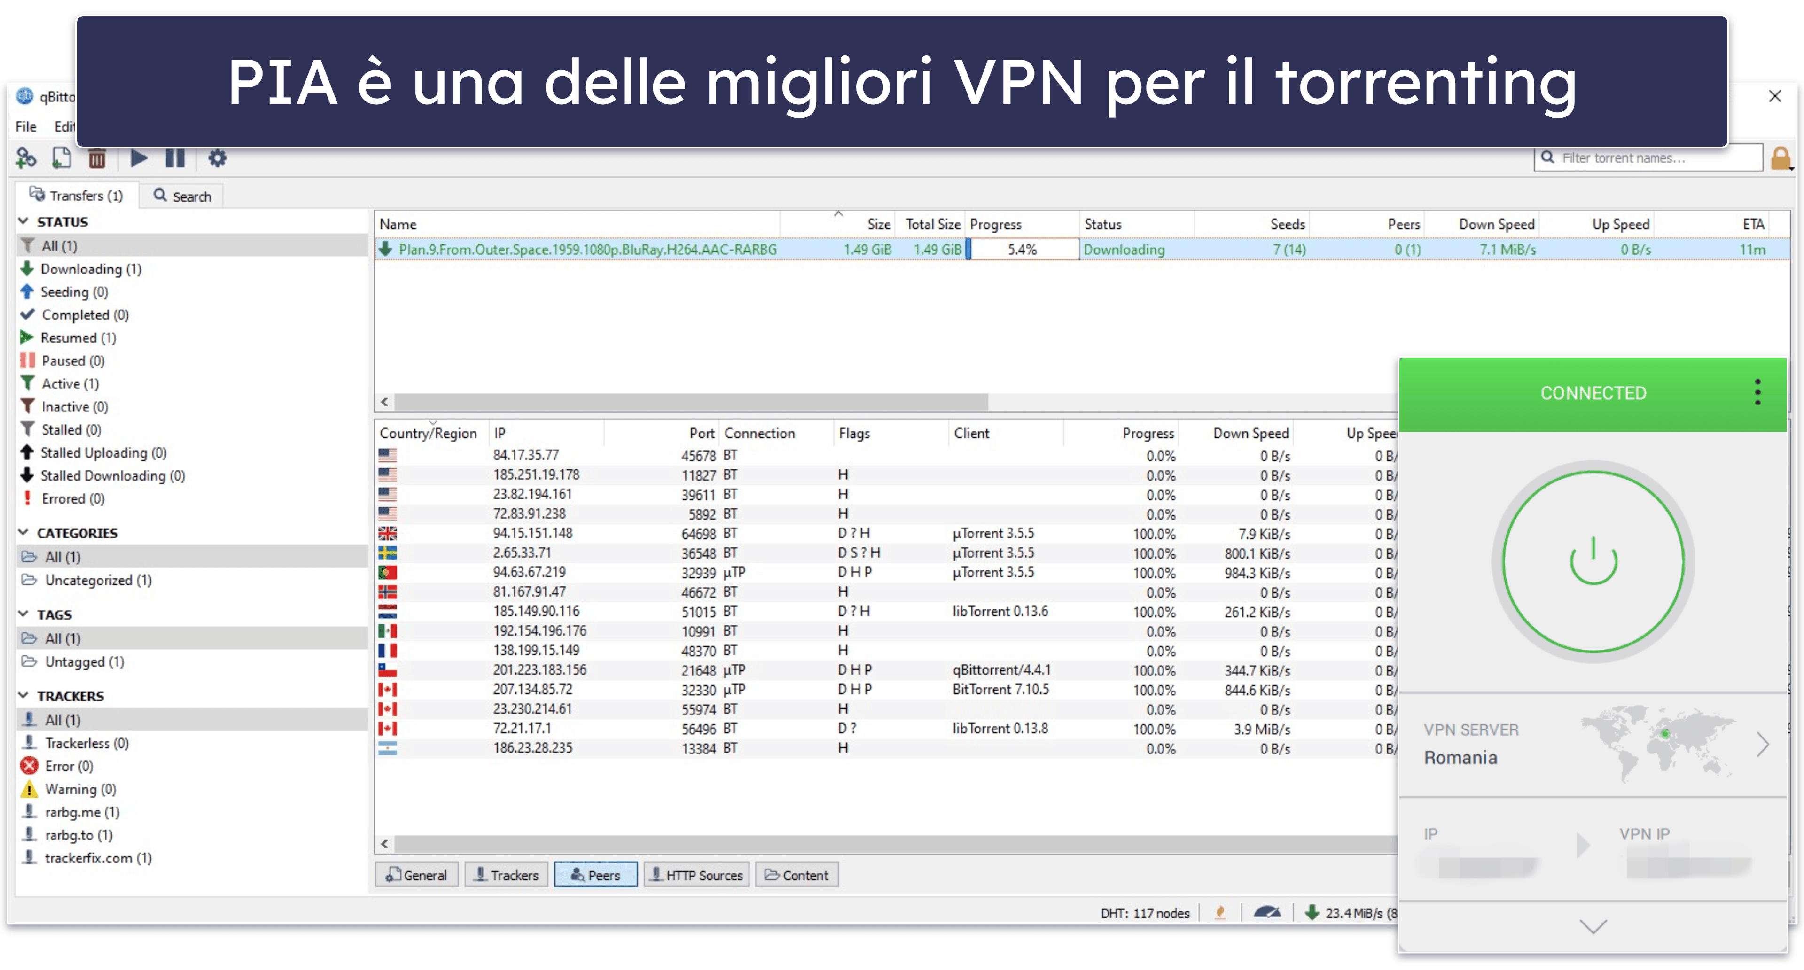Click the Add torrent link toolbar icon

26,158
